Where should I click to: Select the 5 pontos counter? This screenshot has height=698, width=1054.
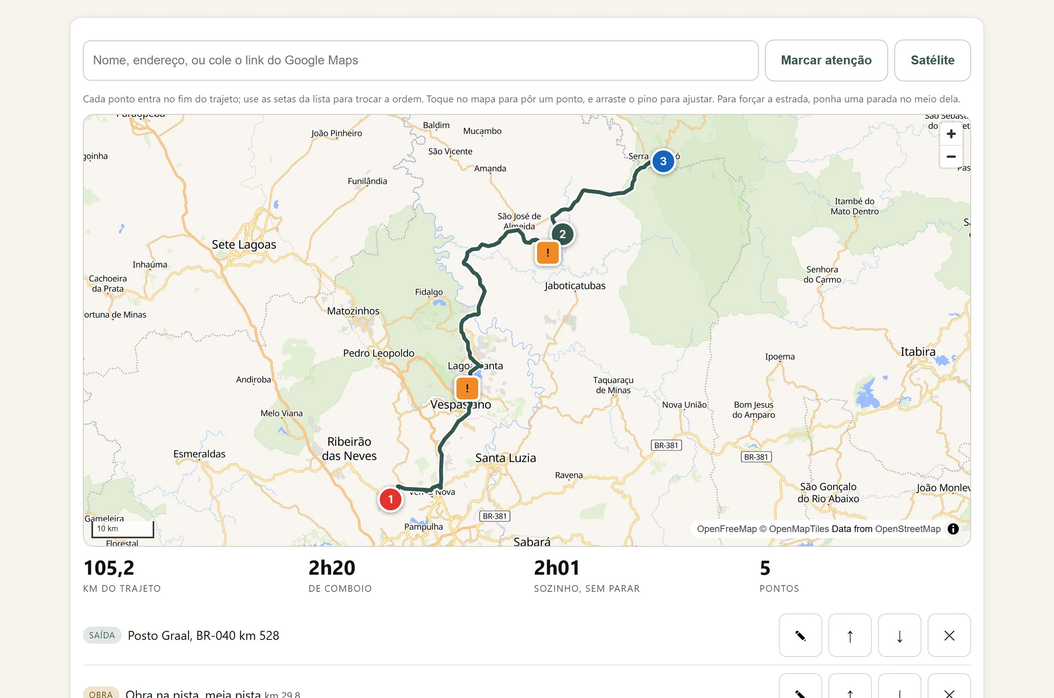pyautogui.click(x=765, y=568)
